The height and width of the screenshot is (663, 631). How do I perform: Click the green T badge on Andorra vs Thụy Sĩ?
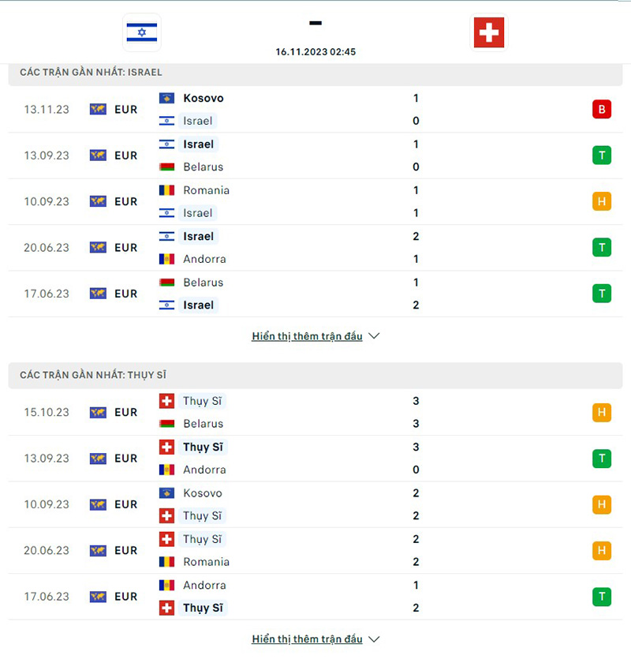click(602, 597)
